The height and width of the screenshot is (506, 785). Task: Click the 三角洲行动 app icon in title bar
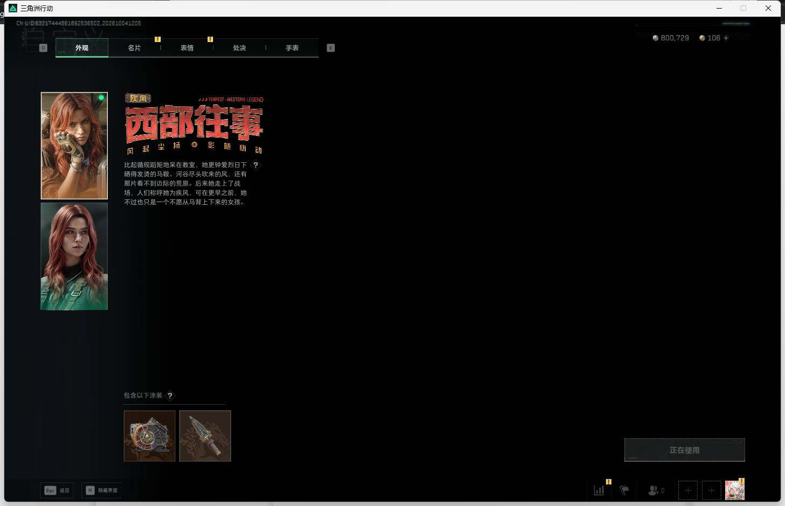pyautogui.click(x=13, y=8)
